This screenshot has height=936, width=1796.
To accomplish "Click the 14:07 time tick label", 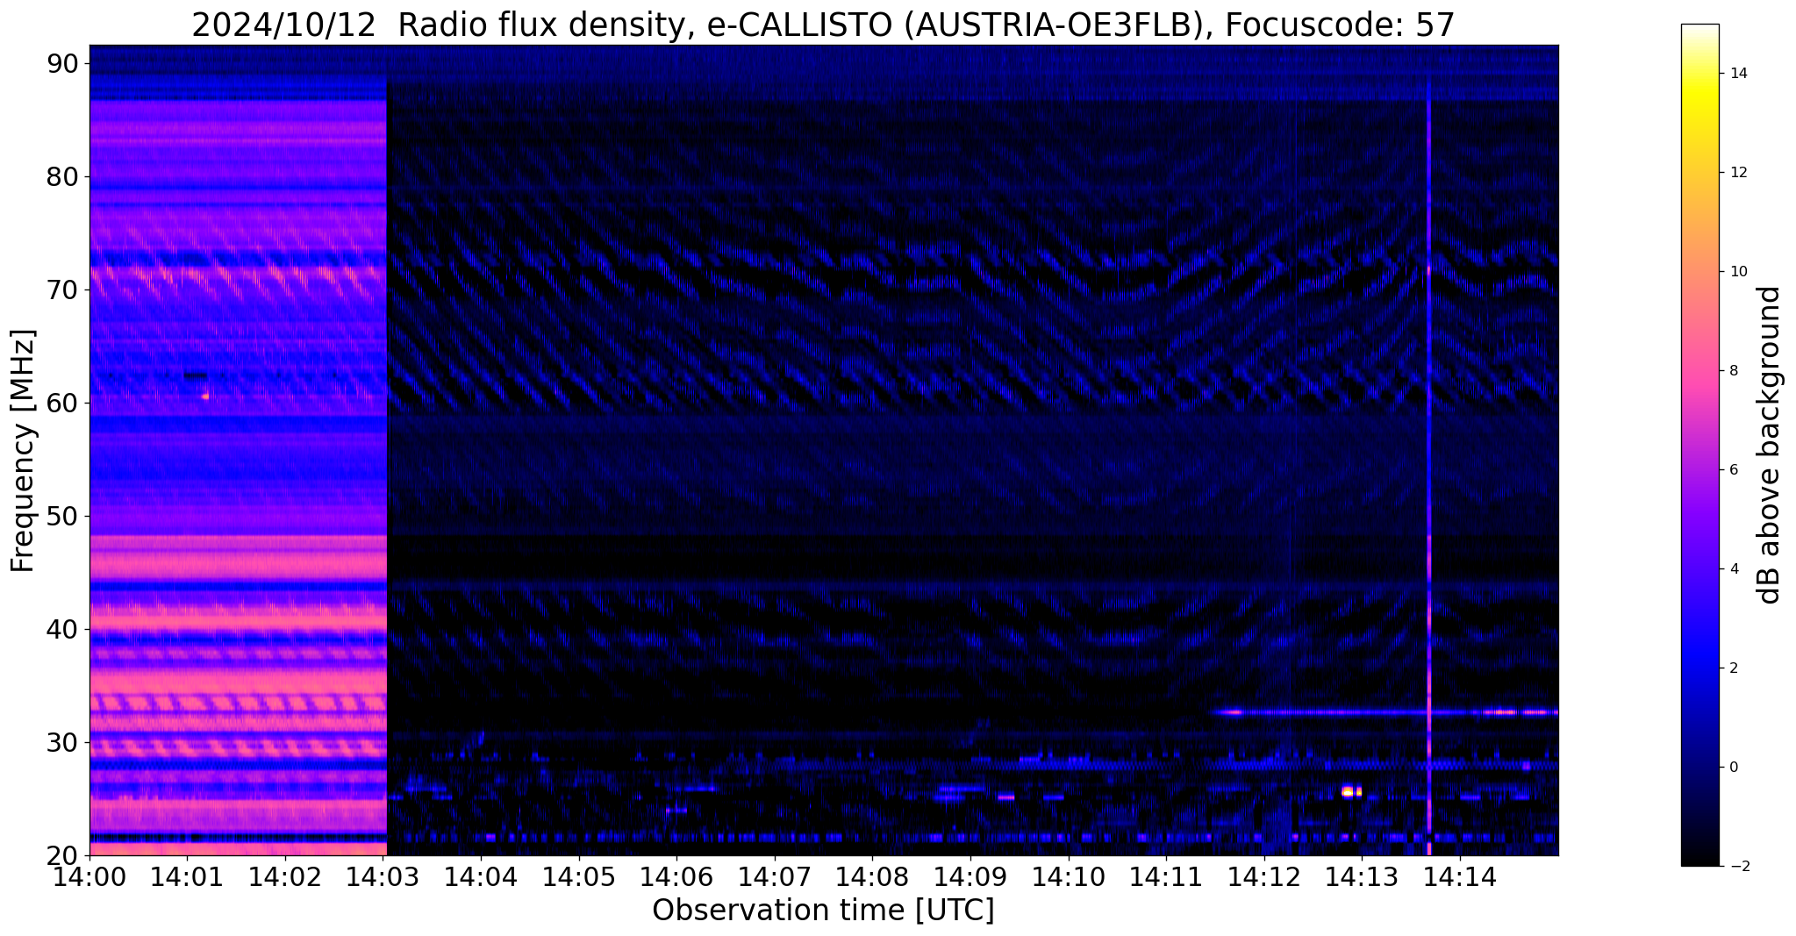I will click(x=775, y=877).
